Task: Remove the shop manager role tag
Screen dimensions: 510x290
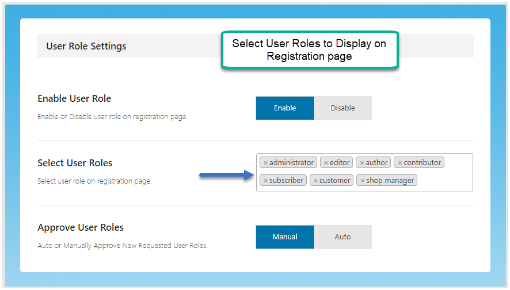Action: [362, 181]
